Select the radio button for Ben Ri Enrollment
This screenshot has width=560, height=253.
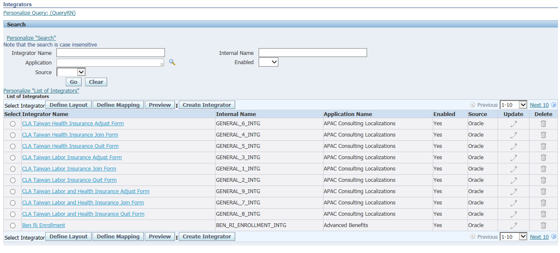(13, 225)
